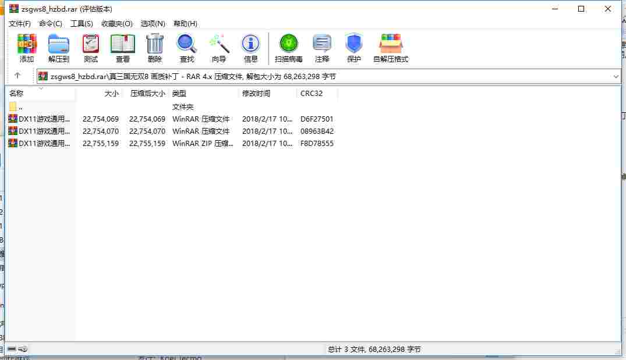Viewport: 626px width, 360px height.
Task: Sort by Packed Size (压缩后大小) column
Action: click(x=146, y=93)
